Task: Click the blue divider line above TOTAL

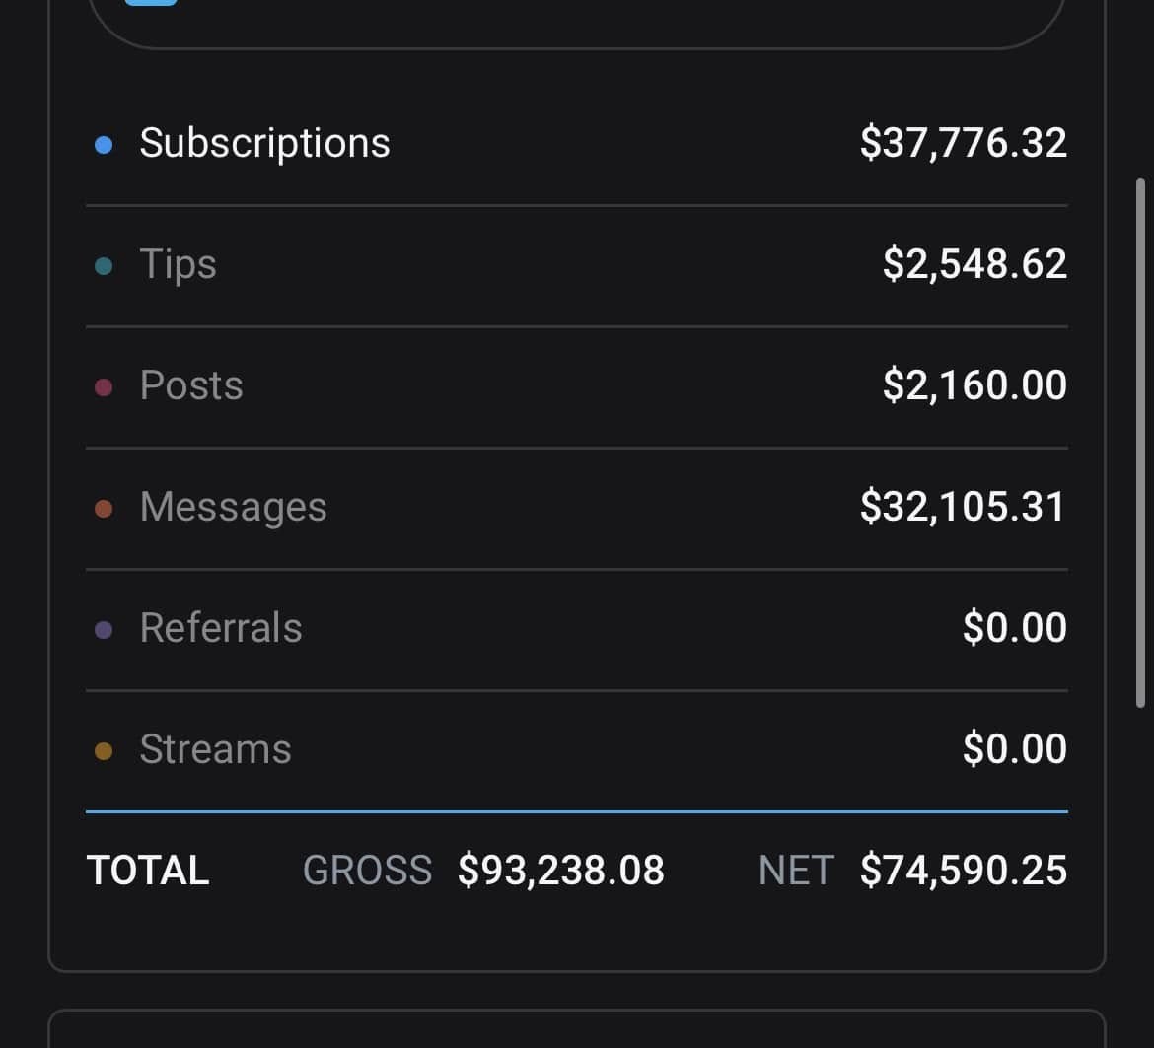Action: [577, 810]
